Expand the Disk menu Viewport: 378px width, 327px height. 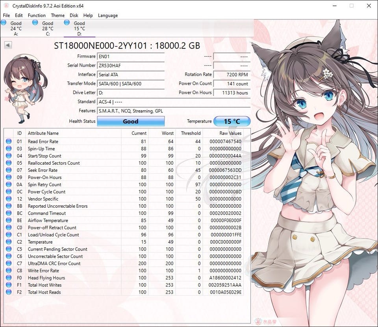click(74, 15)
